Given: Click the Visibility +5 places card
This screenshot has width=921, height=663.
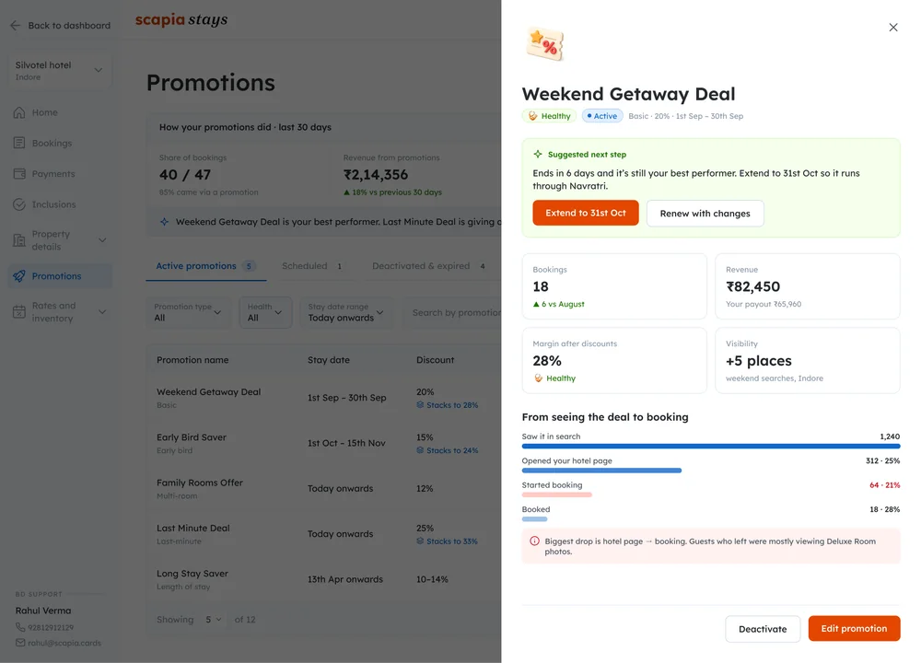Looking at the screenshot, I should tap(808, 360).
